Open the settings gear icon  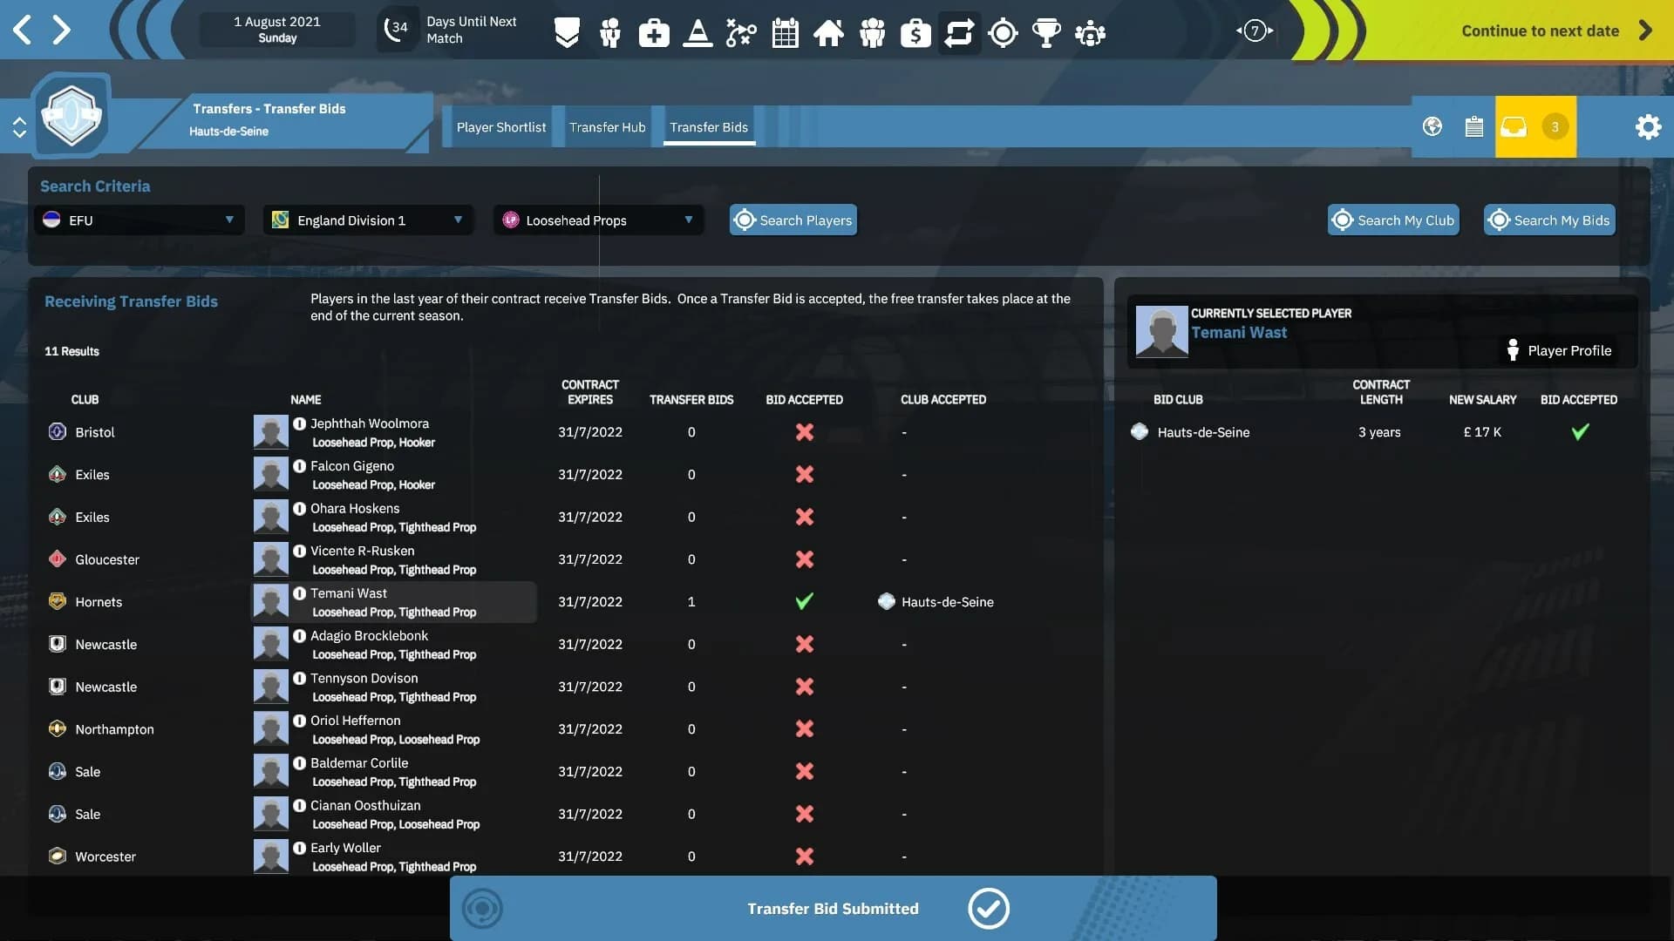click(x=1648, y=127)
